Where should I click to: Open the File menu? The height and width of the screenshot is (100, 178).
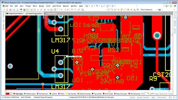[11, 6]
